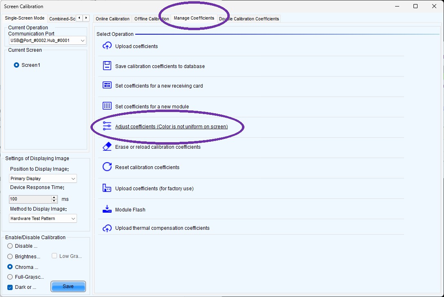Image resolution: width=444 pixels, height=297 pixels.
Task: Increase Device Response Time with up arrow
Action: click(x=54, y=197)
